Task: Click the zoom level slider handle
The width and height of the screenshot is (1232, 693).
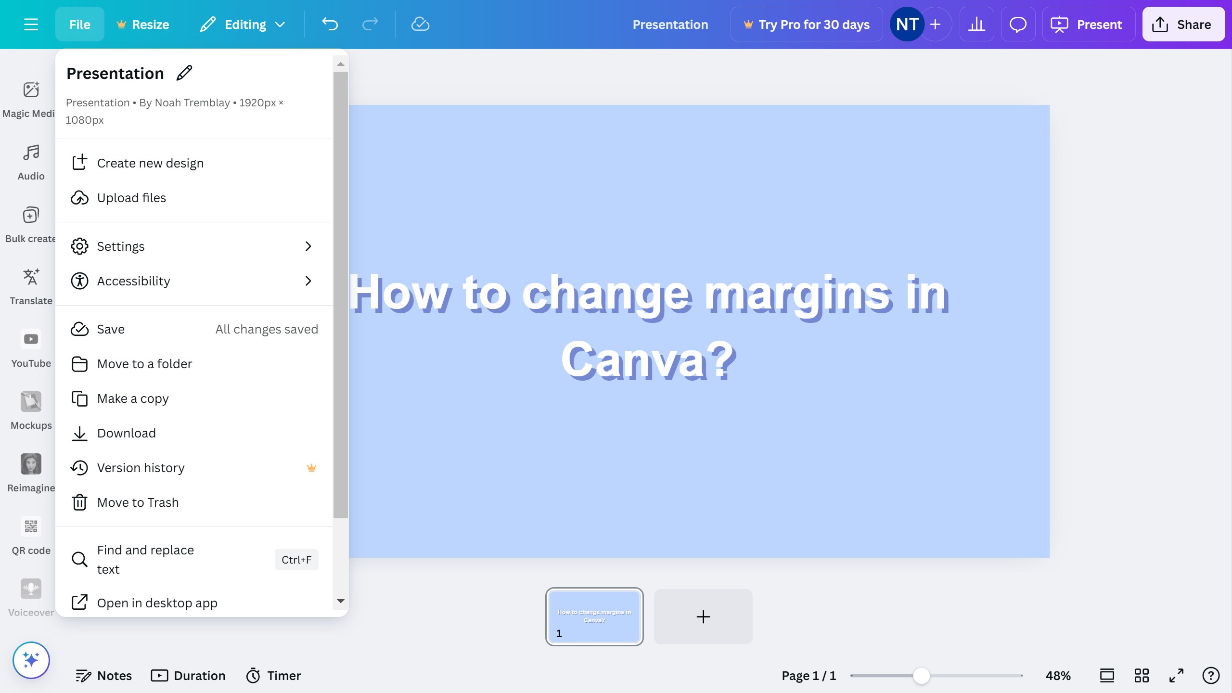Action: pyautogui.click(x=921, y=676)
